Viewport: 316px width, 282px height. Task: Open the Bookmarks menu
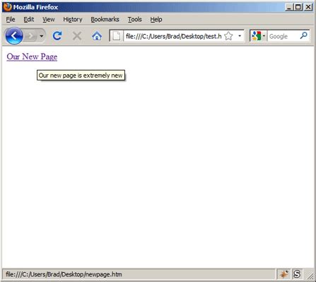105,19
